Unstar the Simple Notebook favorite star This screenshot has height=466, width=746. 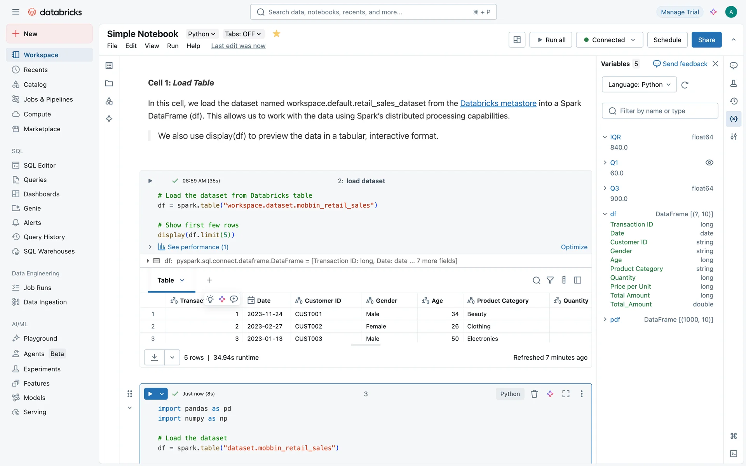click(x=276, y=34)
